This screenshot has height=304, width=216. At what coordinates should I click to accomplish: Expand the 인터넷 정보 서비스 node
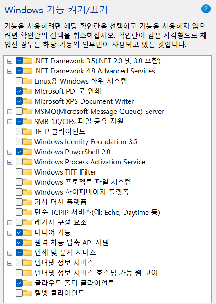click(x=10, y=263)
